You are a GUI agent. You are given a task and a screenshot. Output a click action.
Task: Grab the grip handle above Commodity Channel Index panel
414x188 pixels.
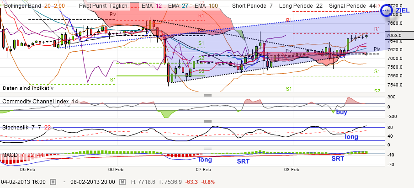[208, 95]
